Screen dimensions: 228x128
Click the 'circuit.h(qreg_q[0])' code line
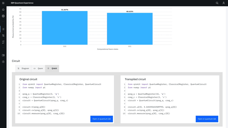coord(34,107)
